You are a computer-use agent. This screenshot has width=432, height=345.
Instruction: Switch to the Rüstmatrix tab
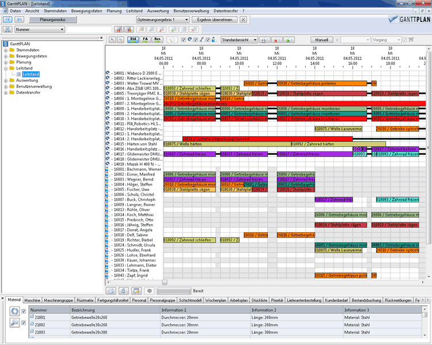[x=85, y=300]
